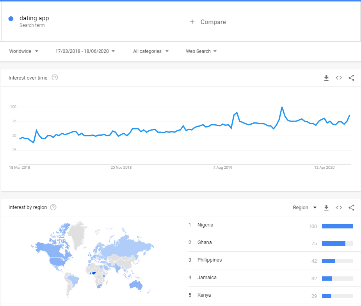Open the Worldwide location dropdown

coord(23,51)
